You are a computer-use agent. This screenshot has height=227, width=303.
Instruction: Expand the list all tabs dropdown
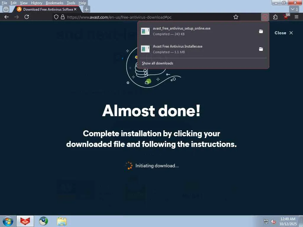pyautogui.click(x=294, y=9)
